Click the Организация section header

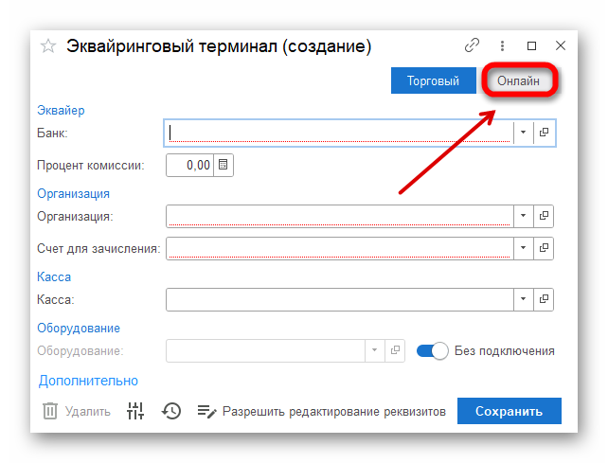coord(73,193)
